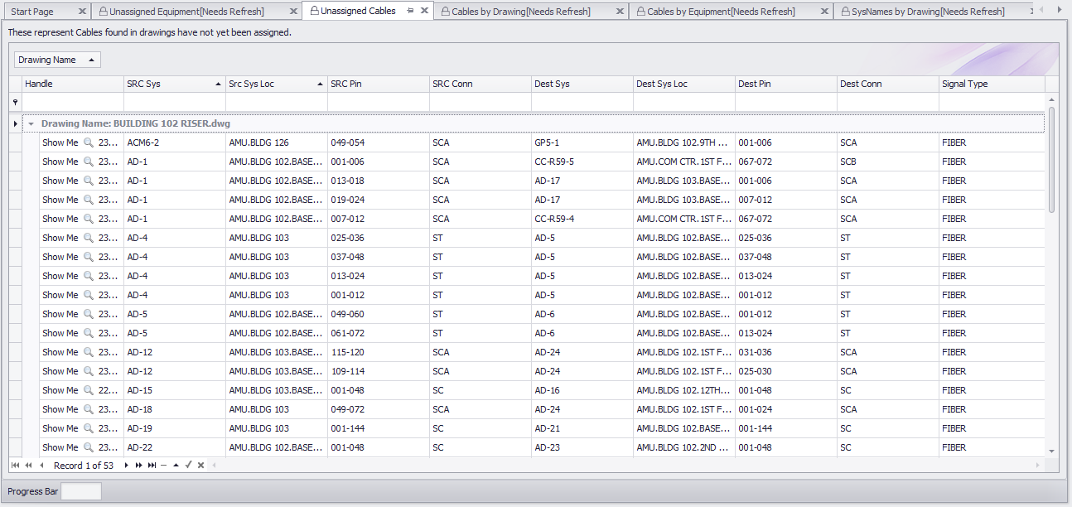Cancel edit with X navigator button
The width and height of the screenshot is (1072, 507).
pyautogui.click(x=201, y=466)
